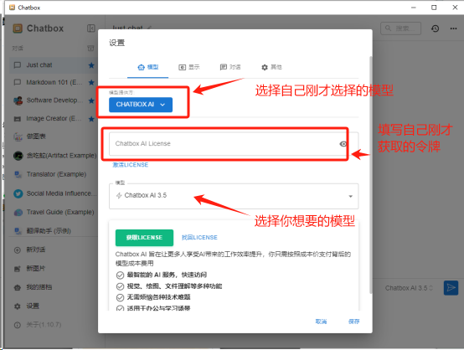Click 取消 to cancel settings

(321, 322)
